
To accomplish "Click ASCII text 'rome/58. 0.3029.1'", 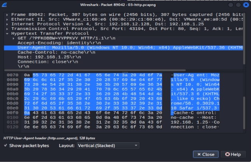I will point(195,103).
